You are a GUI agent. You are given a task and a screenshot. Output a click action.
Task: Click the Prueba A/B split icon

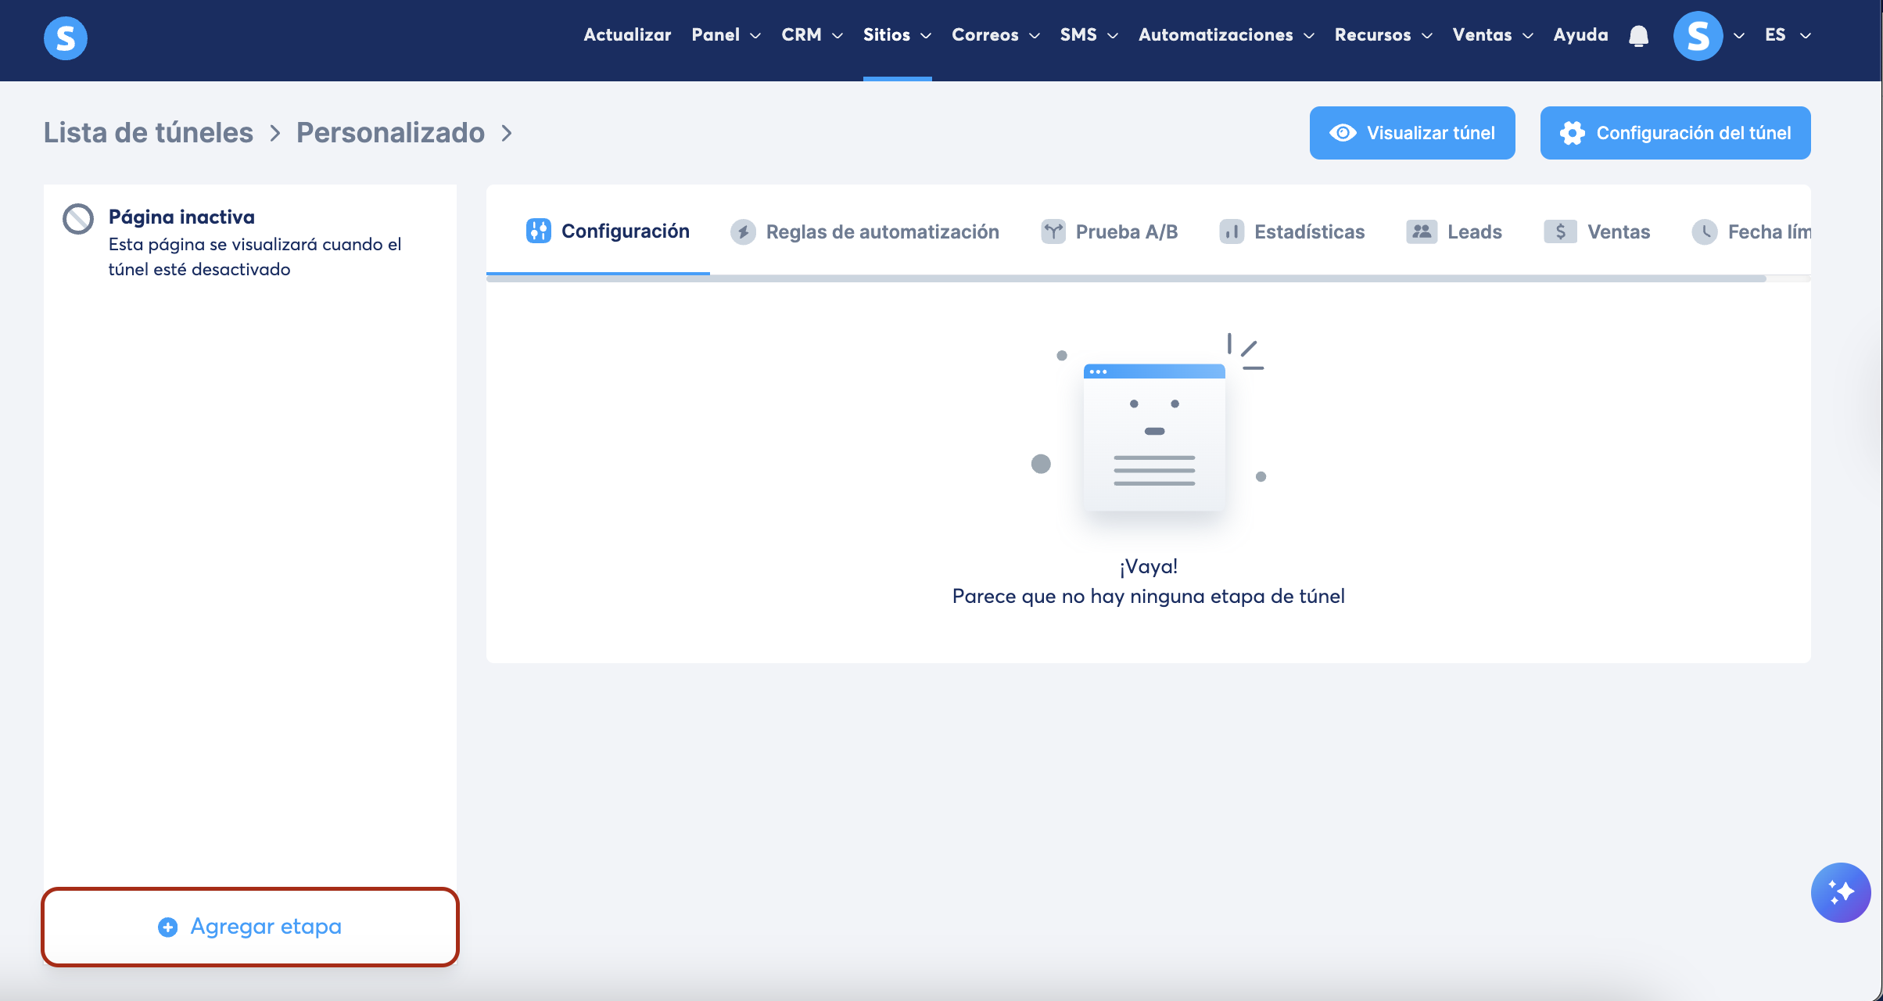(1053, 231)
